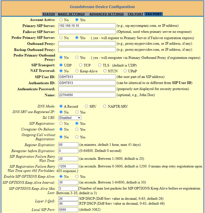Screen dimensions: 205x213
Task: Open the STATUS tab
Action: click(49, 14)
